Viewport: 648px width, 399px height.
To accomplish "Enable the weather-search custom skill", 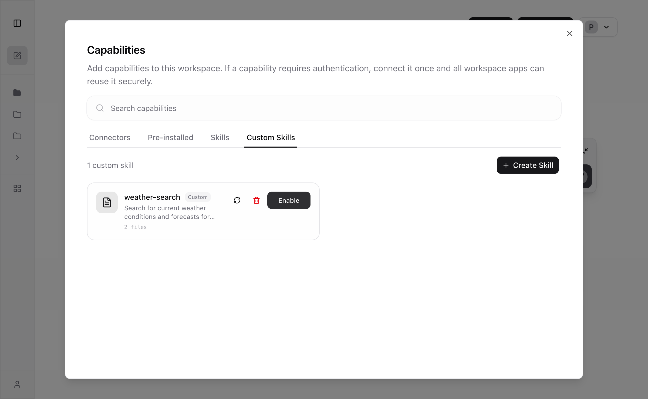I will coord(289,200).
